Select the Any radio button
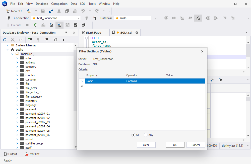 click(x=146, y=135)
